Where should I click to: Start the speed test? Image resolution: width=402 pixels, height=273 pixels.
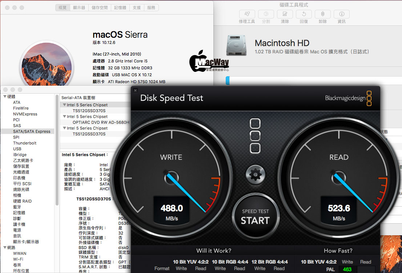pyautogui.click(x=256, y=216)
